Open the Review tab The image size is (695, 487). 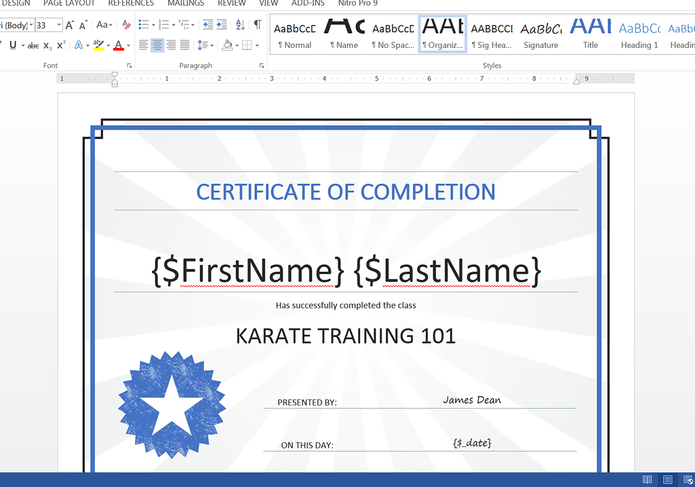(231, 3)
